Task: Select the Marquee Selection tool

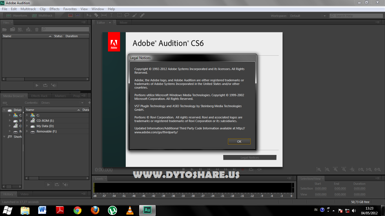Action: (x=120, y=15)
